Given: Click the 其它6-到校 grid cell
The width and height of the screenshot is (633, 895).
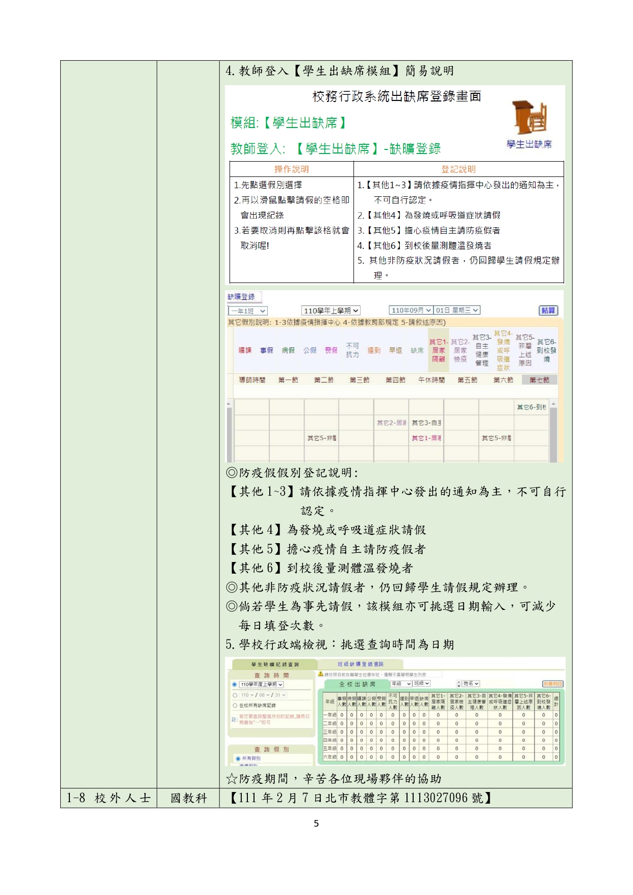Looking at the screenshot, I should click(x=531, y=407).
